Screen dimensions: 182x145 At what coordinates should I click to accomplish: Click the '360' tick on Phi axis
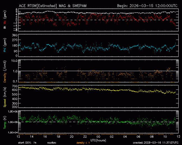[x=15, y=35]
